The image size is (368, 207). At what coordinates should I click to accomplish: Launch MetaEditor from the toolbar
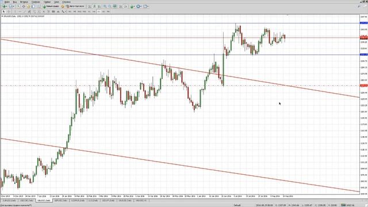pyautogui.click(x=63, y=6)
